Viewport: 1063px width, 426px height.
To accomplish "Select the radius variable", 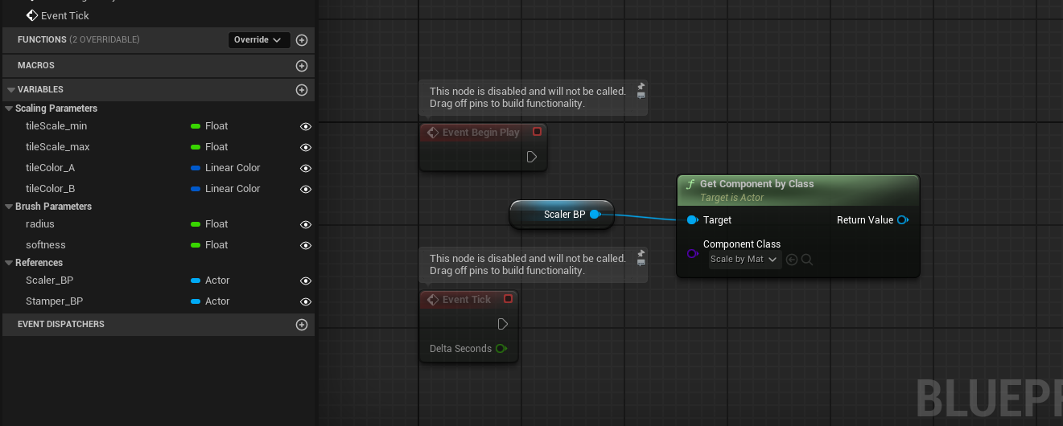I will tap(40, 224).
